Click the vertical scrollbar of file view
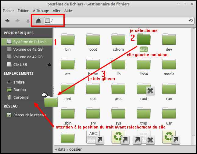Image resolution: width=197 pixels, height=154 pixels. 193,82
